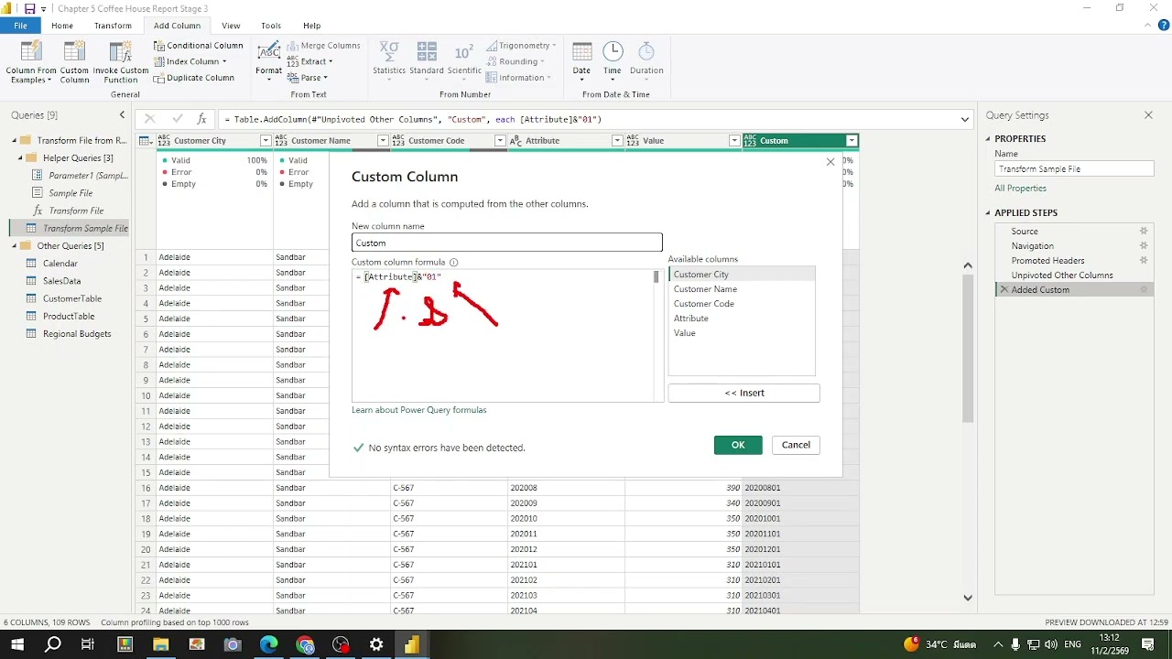Expand the formula bar chevron
The image size is (1172, 659).
(x=964, y=119)
